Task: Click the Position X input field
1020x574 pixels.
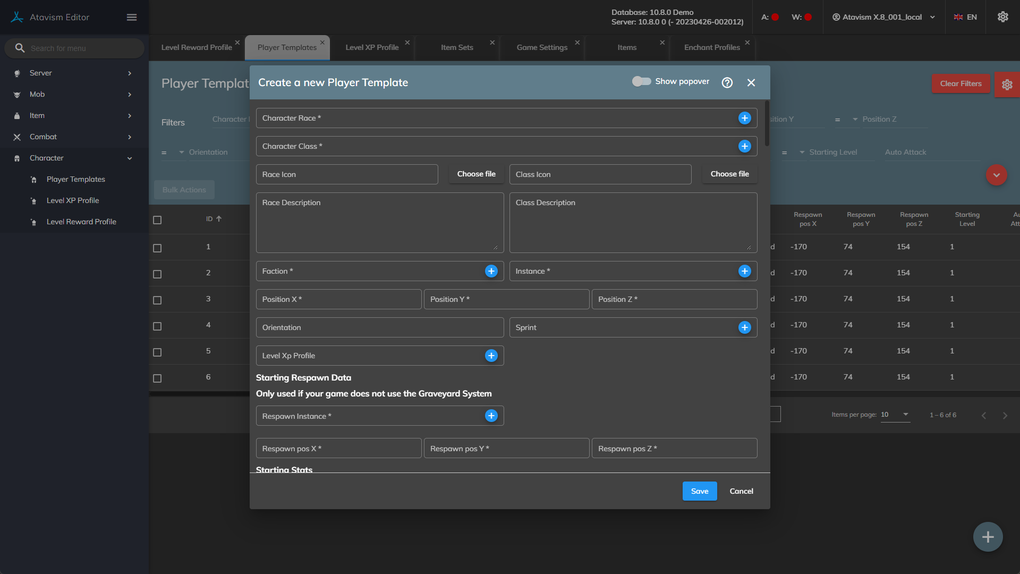Action: pyautogui.click(x=338, y=299)
